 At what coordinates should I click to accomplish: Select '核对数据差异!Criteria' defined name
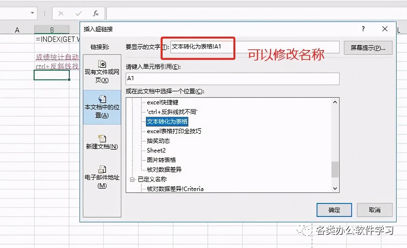pos(175,189)
